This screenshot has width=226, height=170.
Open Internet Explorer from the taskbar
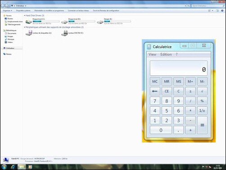pos(13,167)
